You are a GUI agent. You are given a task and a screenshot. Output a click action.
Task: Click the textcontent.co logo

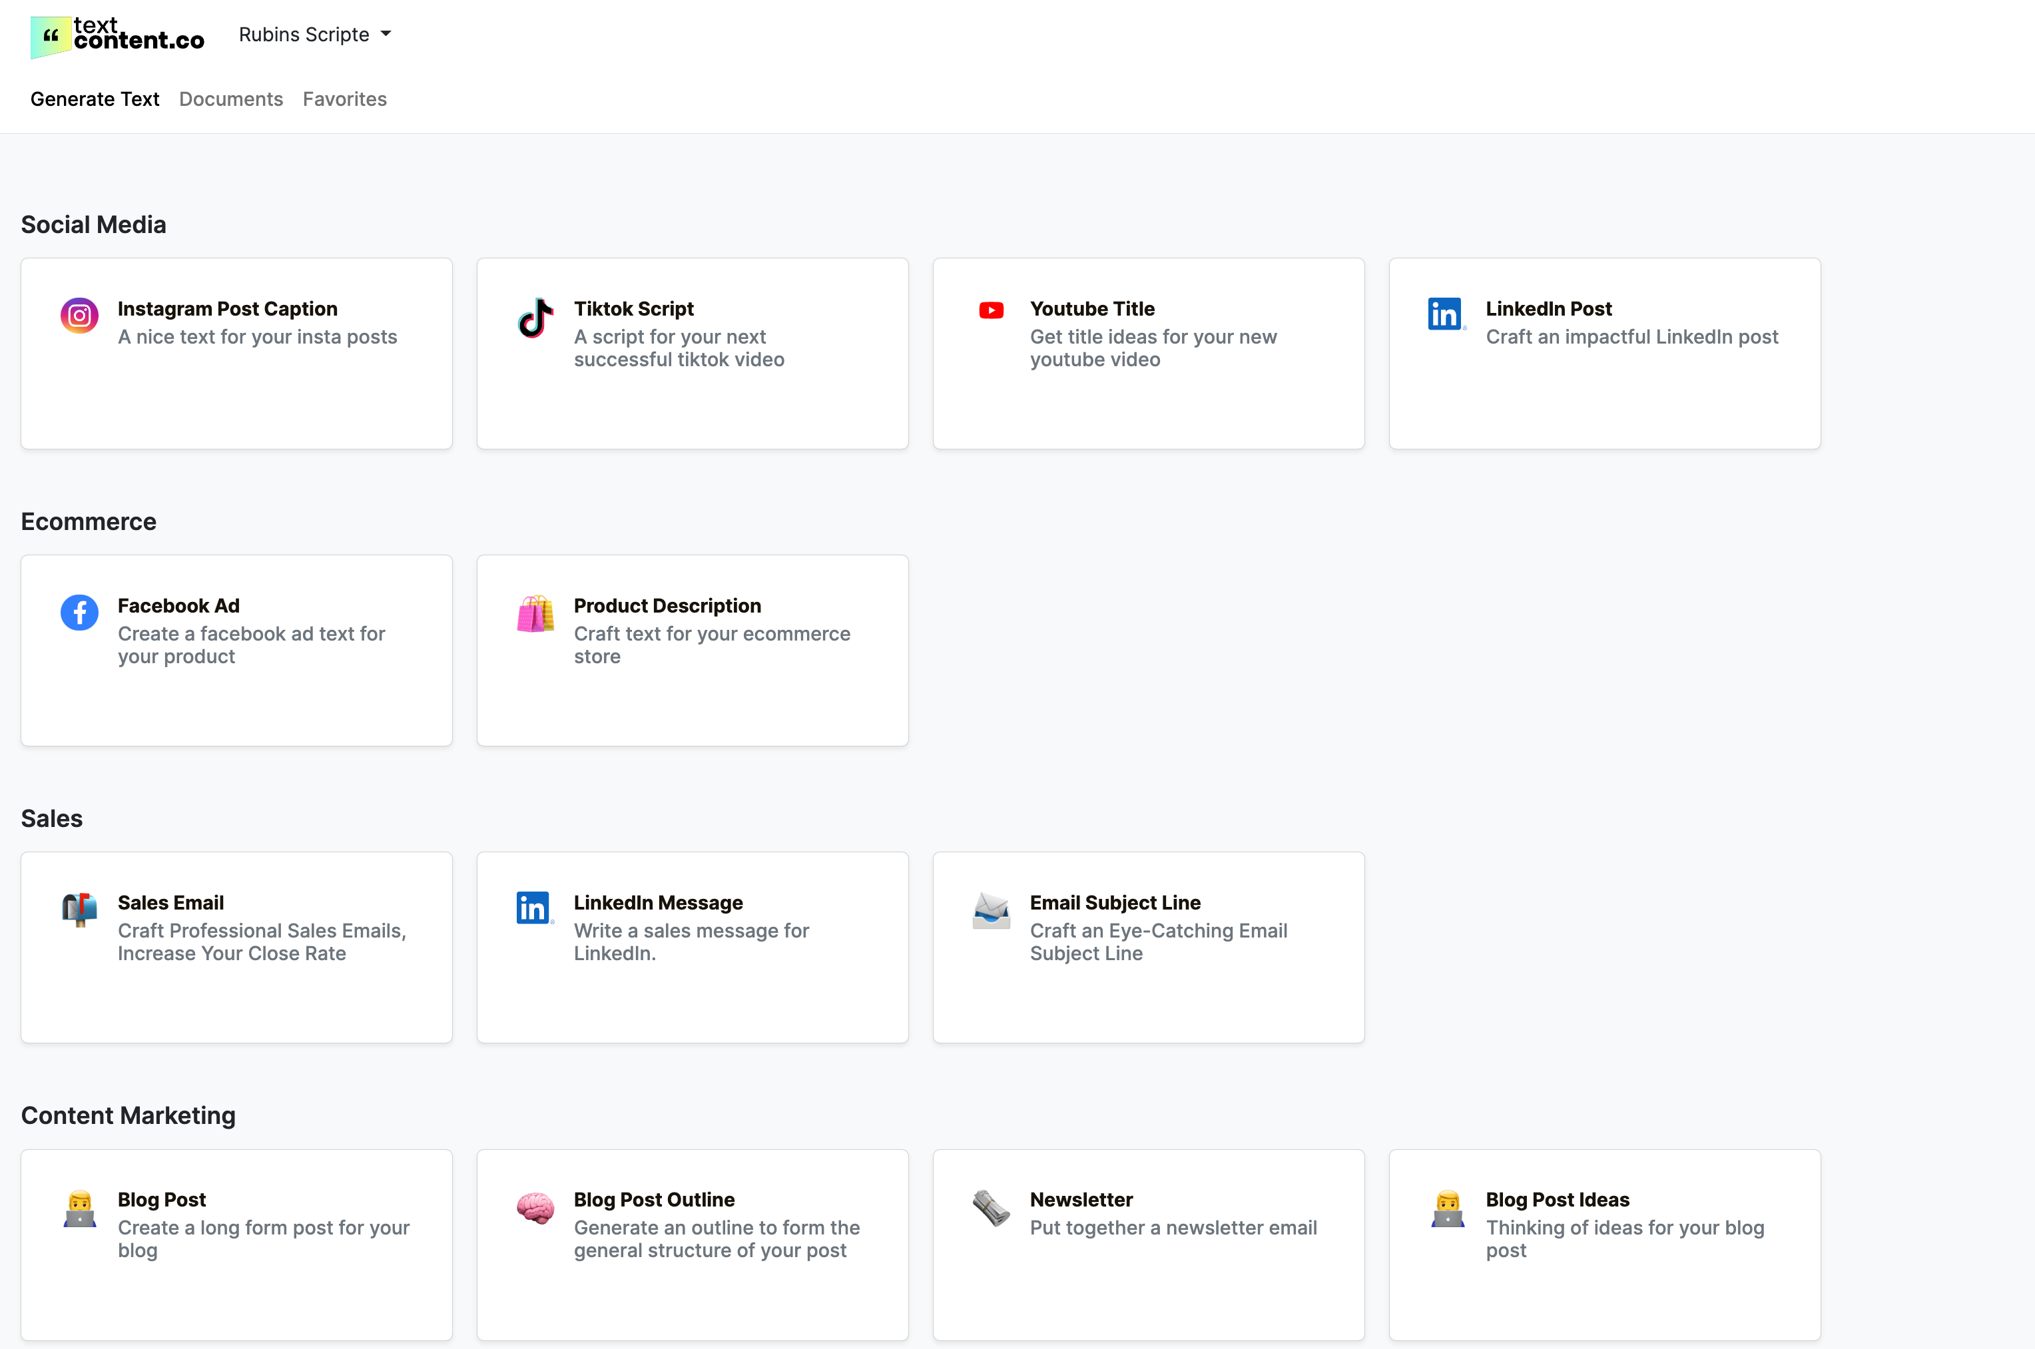coord(118,36)
